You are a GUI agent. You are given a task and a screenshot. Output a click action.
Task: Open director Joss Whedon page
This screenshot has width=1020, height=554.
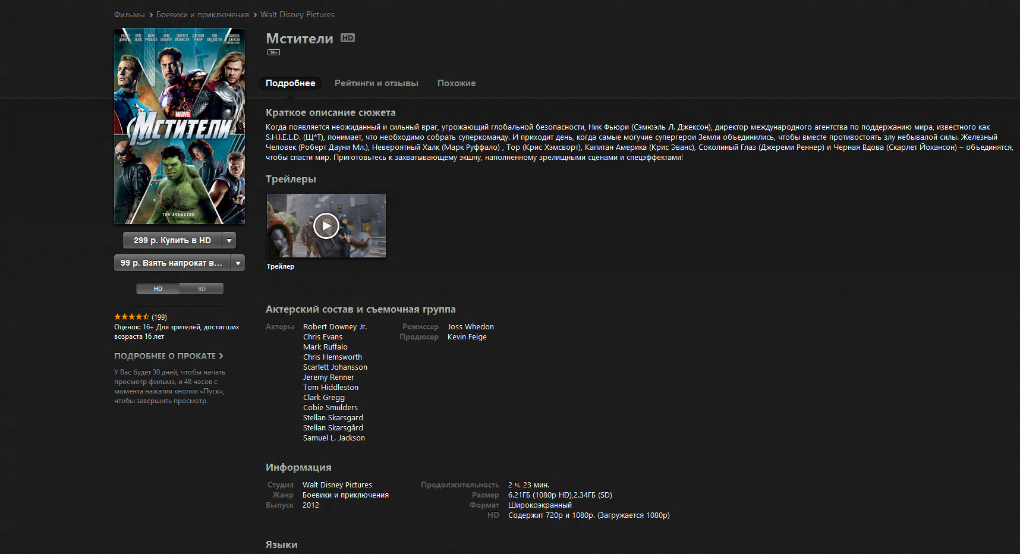[x=471, y=327]
